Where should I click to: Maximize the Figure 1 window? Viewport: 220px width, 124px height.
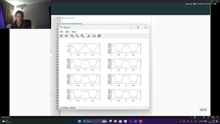click(x=138, y=27)
